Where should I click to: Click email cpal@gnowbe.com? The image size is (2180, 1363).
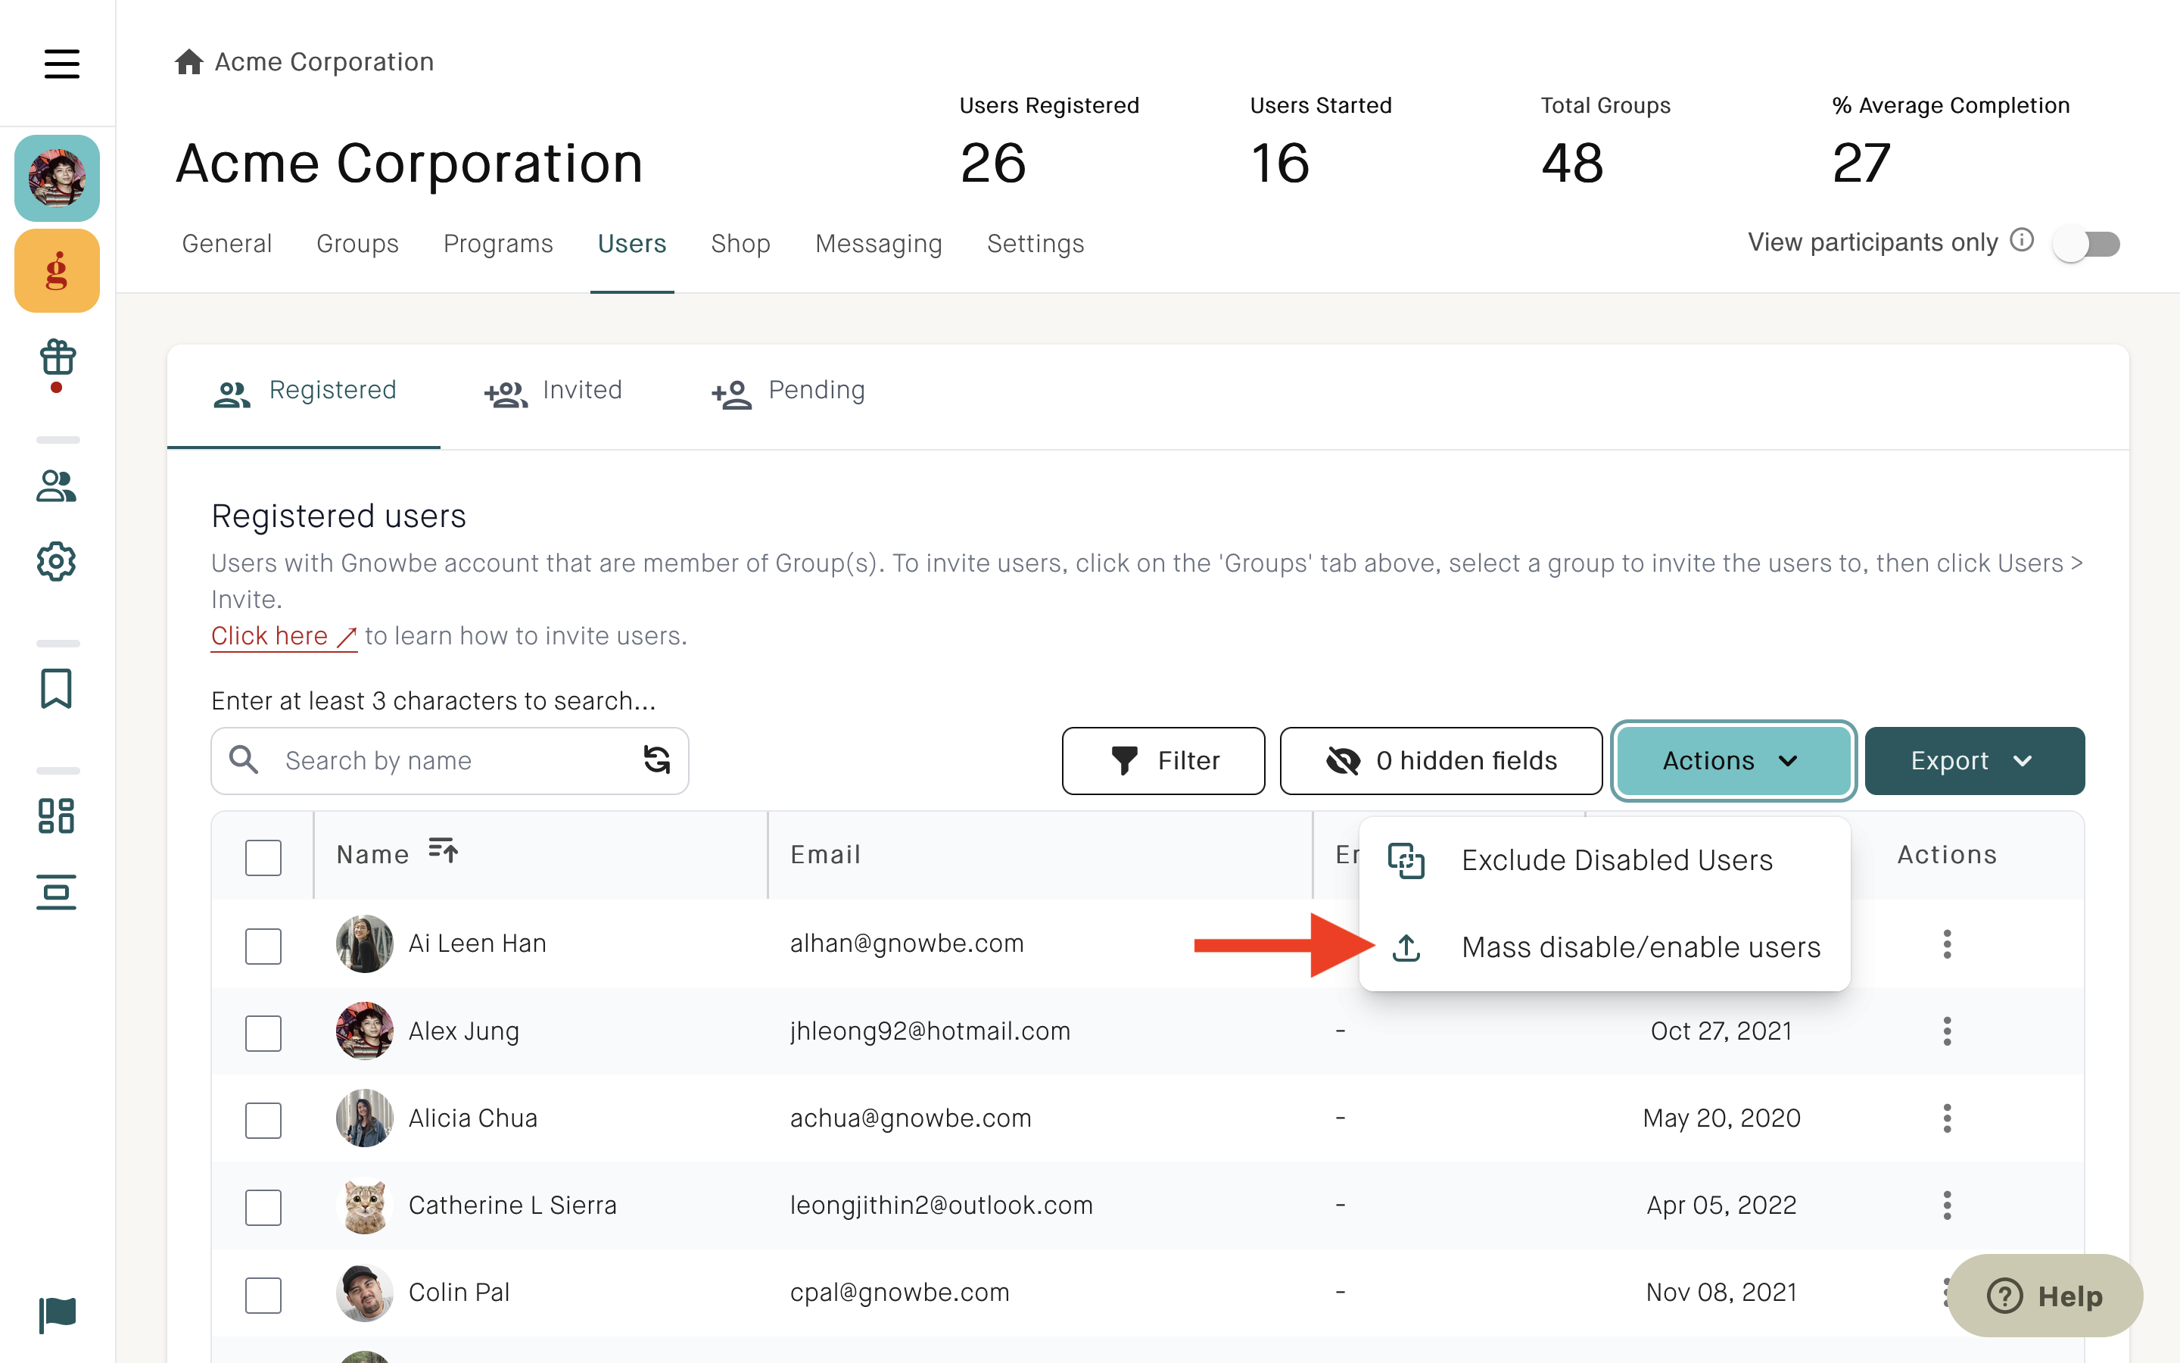900,1293
